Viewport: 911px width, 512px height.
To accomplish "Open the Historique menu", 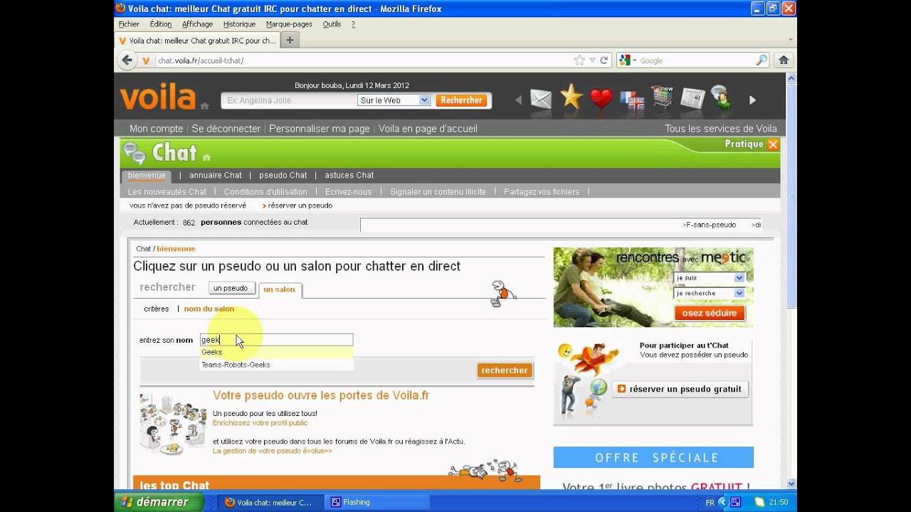I will point(239,24).
